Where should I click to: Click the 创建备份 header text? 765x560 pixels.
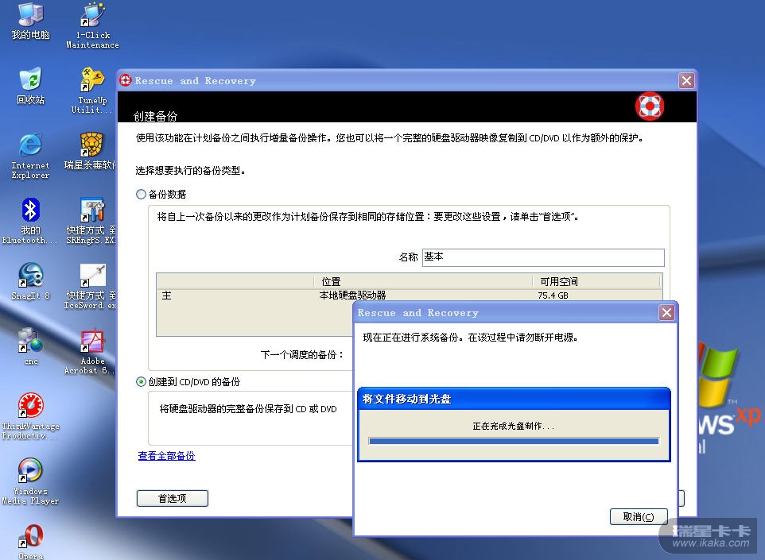click(x=156, y=116)
